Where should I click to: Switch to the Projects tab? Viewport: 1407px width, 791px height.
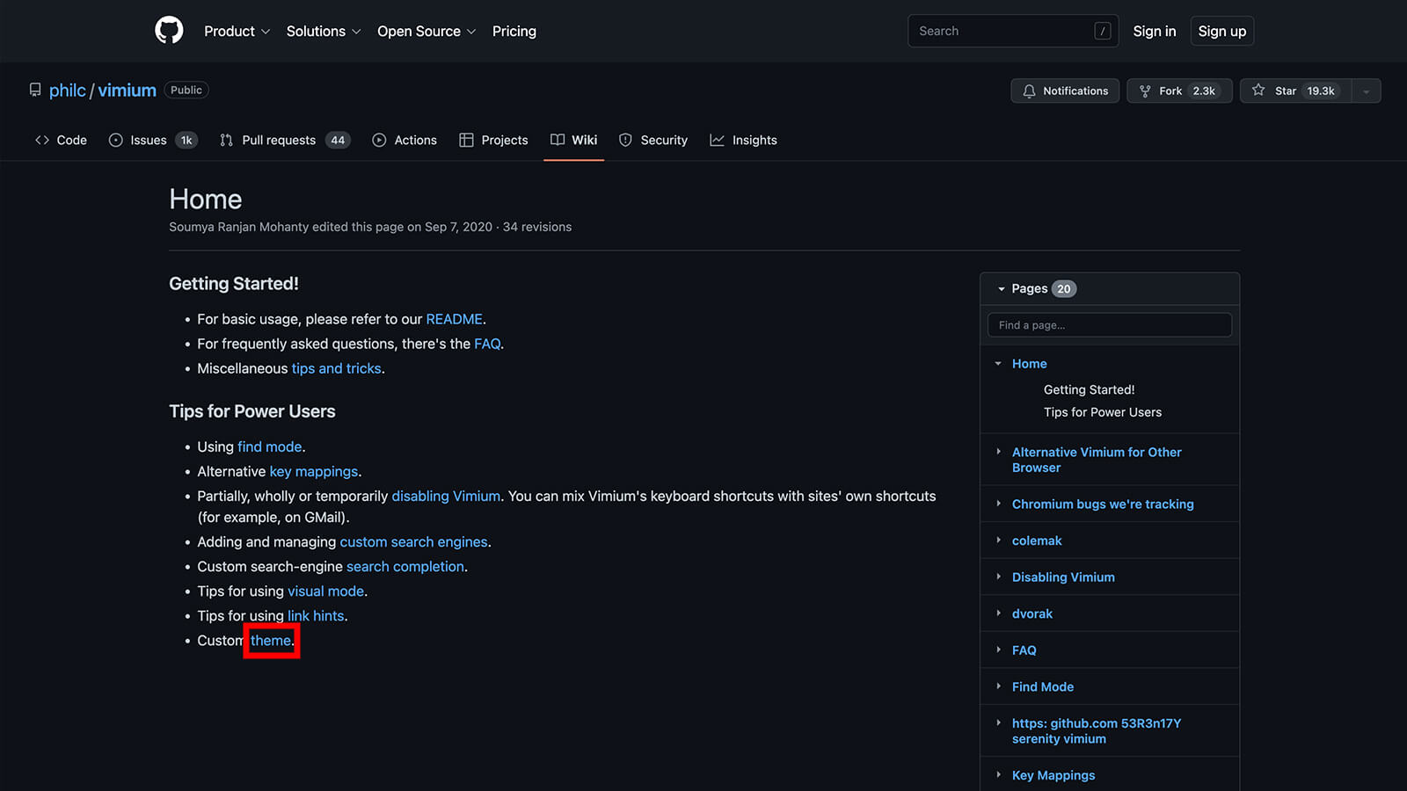coord(493,140)
